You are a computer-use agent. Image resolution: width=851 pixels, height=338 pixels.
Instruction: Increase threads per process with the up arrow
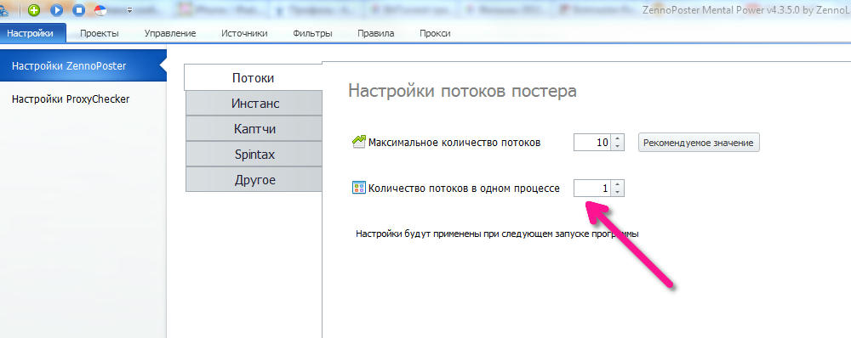tap(618, 184)
